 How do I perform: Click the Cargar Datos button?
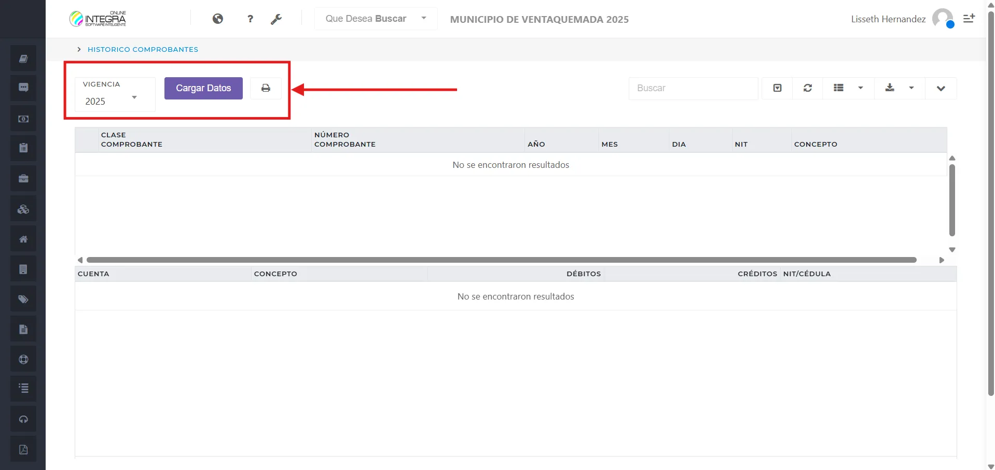point(203,88)
